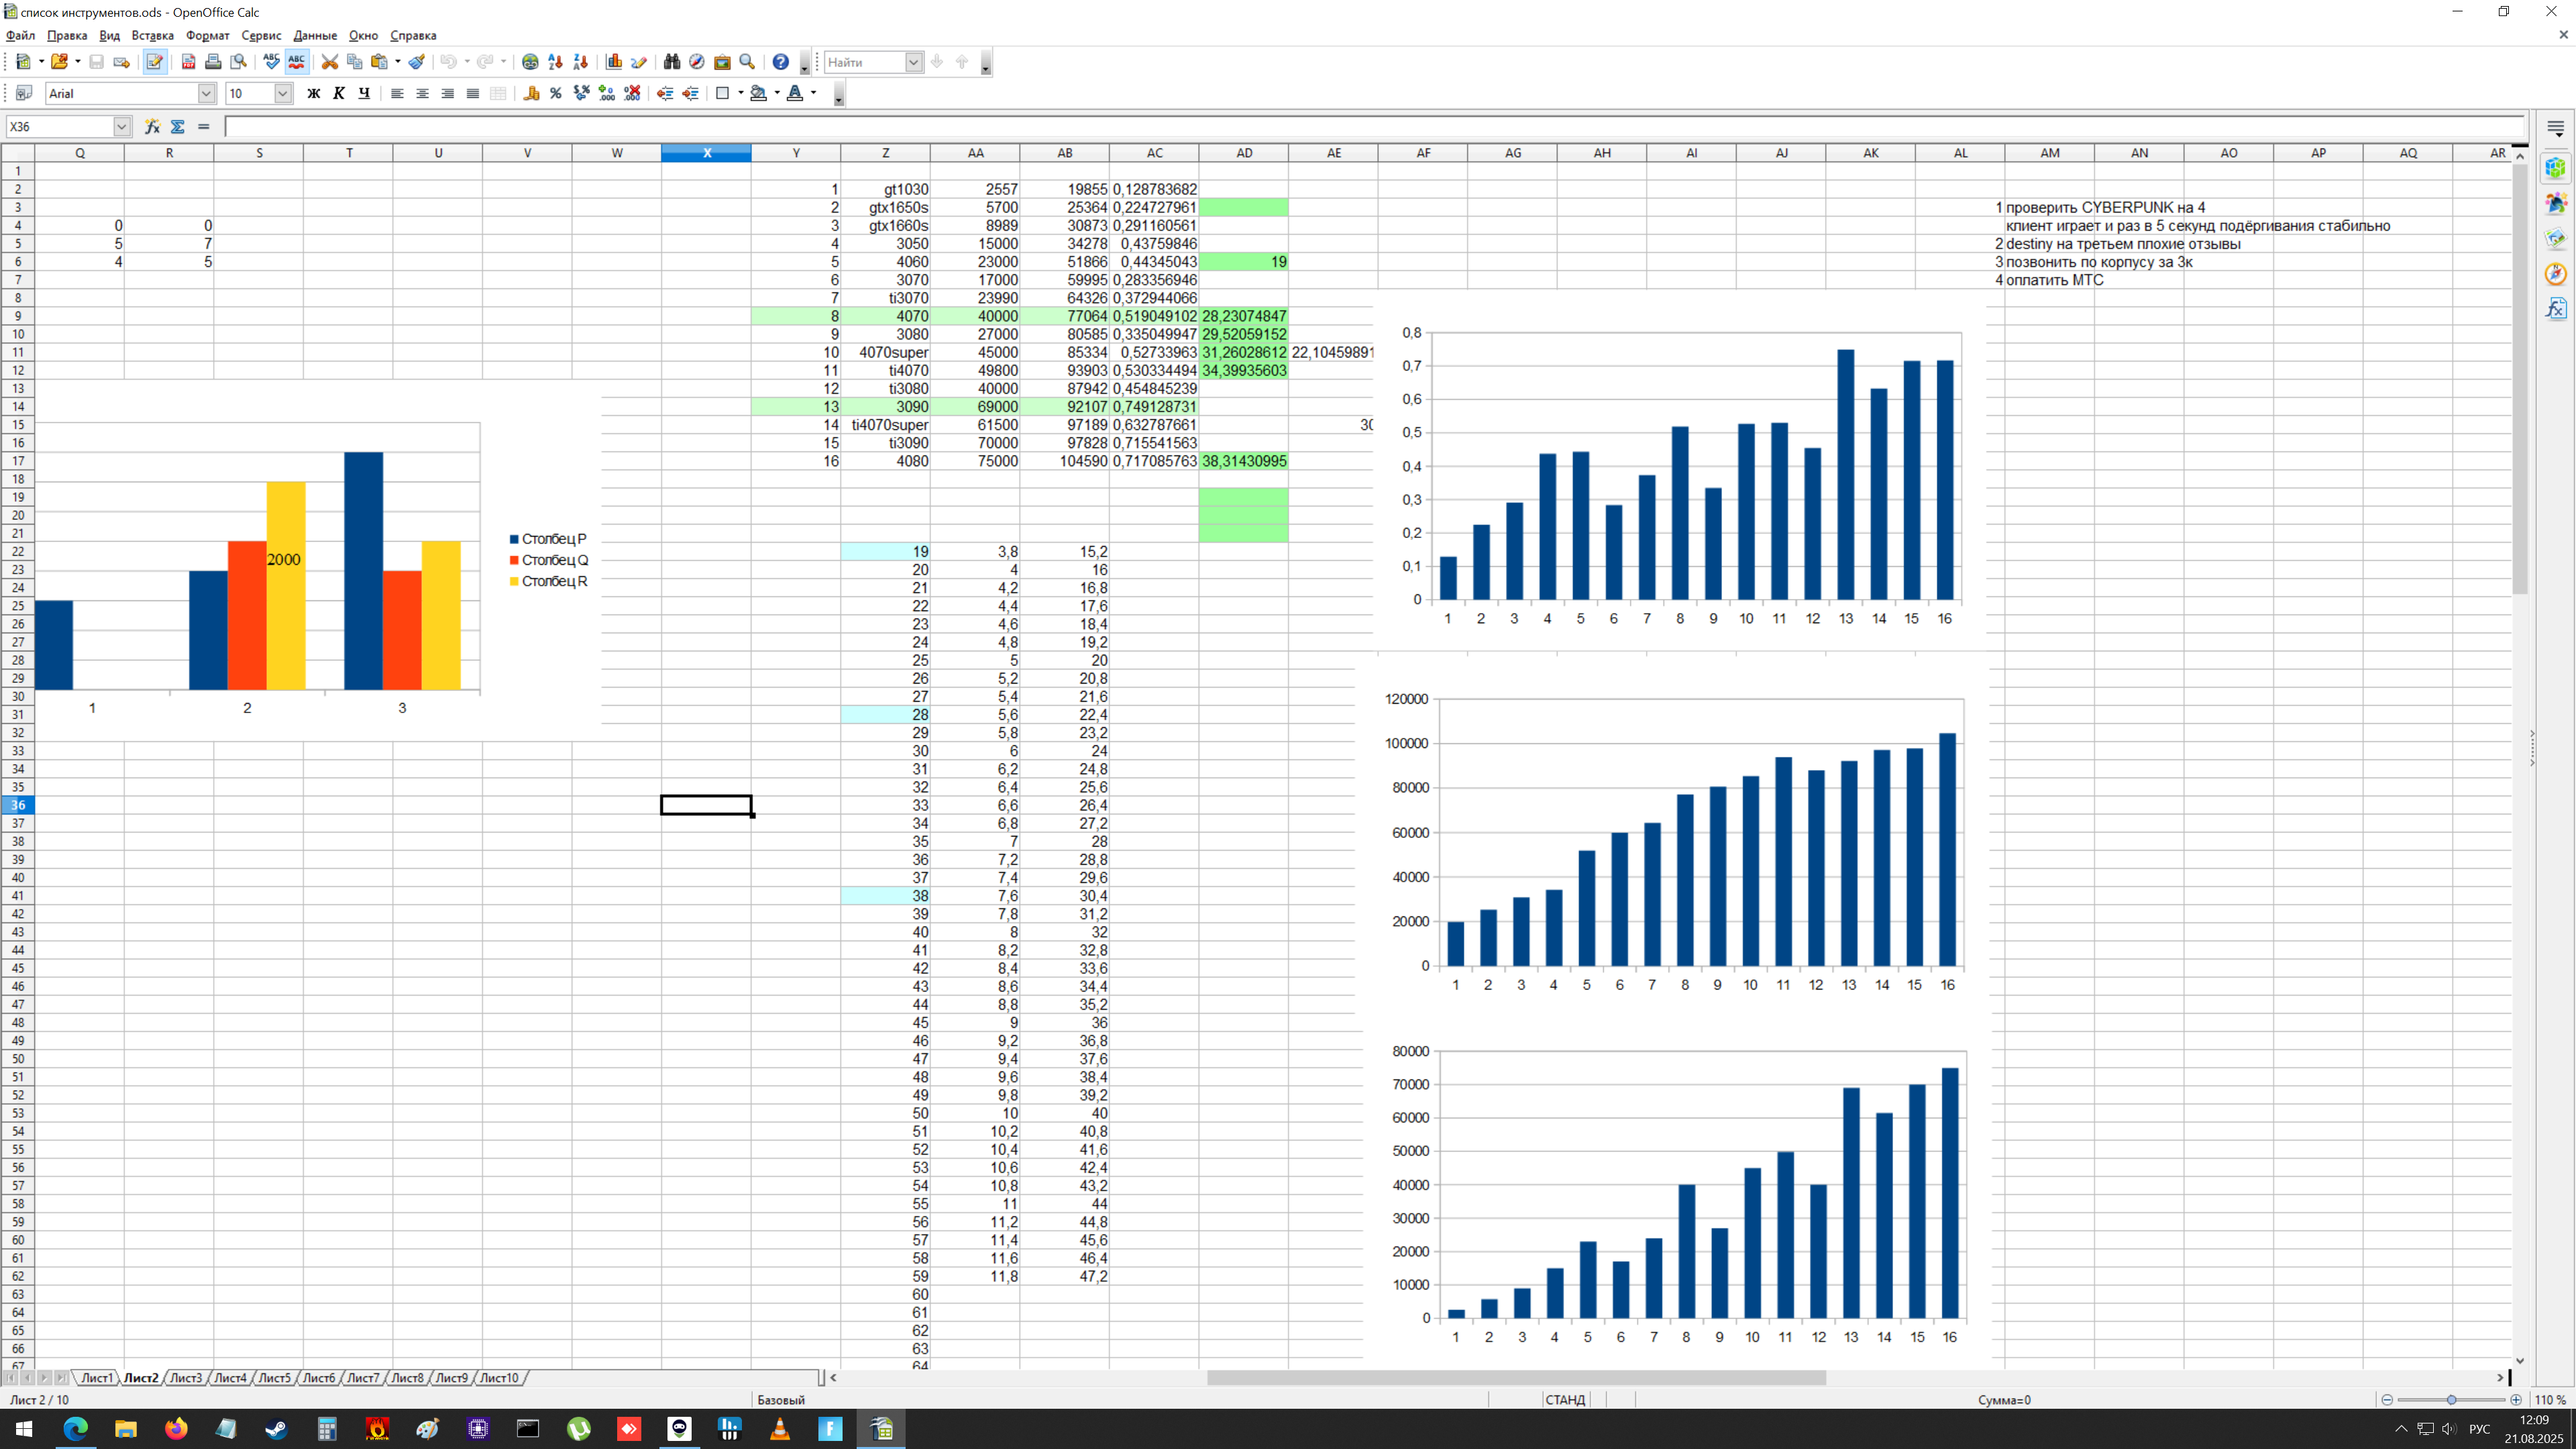
Task: Open Page Preview with magnifier-page icon
Action: (238, 62)
